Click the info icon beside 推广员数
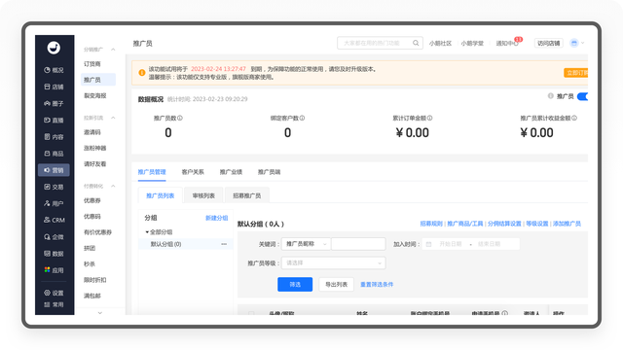Image resolution: width=623 pixels, height=350 pixels. click(180, 118)
